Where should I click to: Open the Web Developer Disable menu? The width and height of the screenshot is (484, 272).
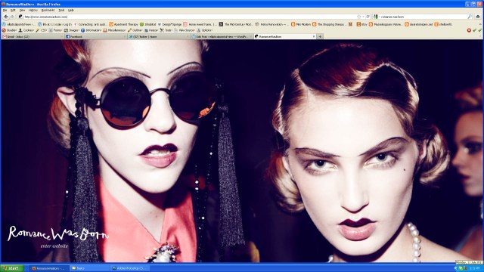point(9,30)
